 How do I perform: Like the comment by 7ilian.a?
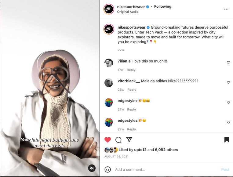[228, 63]
